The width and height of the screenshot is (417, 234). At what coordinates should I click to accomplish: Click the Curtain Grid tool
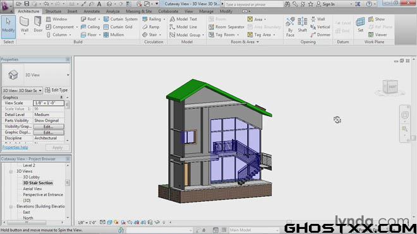[x=118, y=27]
